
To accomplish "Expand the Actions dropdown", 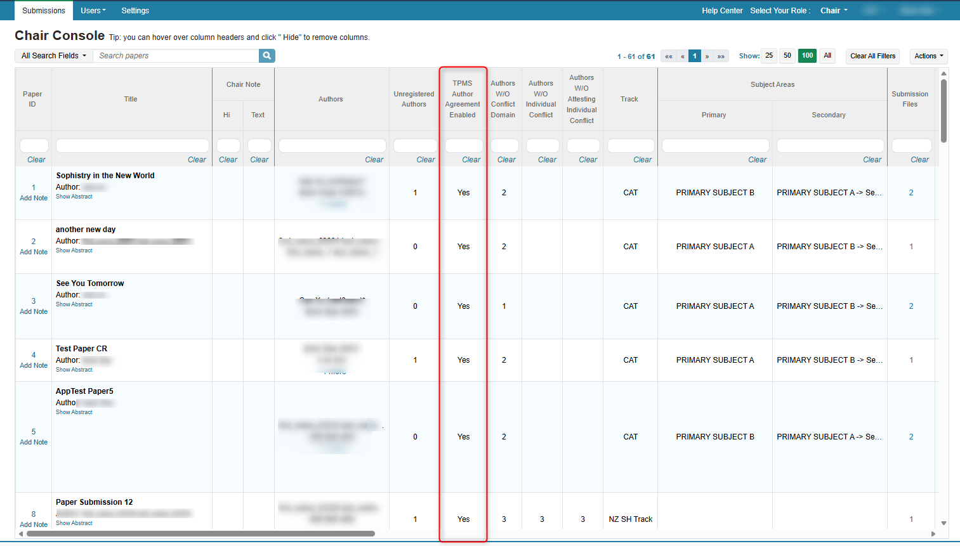I will click(x=929, y=56).
